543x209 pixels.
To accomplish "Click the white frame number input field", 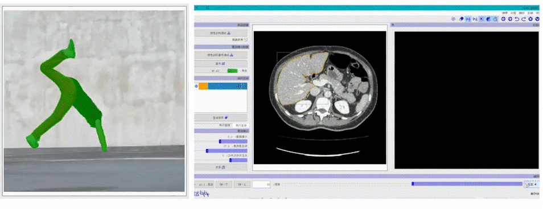I will 261,185.
